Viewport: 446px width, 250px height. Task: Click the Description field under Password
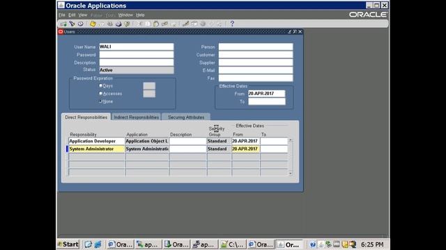coord(137,62)
